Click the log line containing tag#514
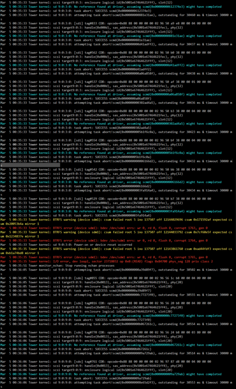236x389 pixels. (106, 111)
